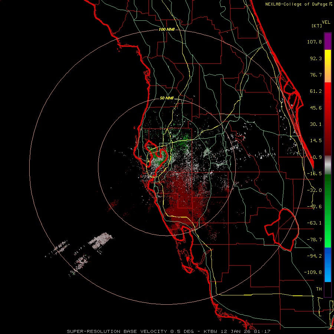334x334 pixels.
Task: Click the yellow-orange segment of color bar
Action: coord(328,66)
